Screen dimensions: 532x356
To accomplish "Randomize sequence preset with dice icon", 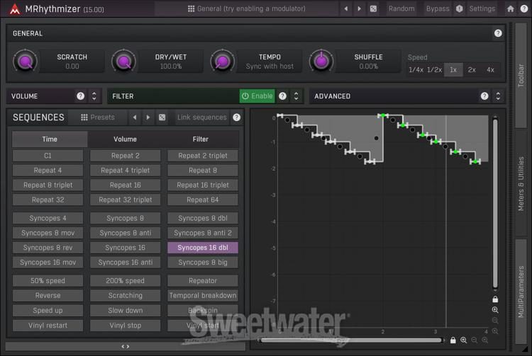I will (162, 117).
